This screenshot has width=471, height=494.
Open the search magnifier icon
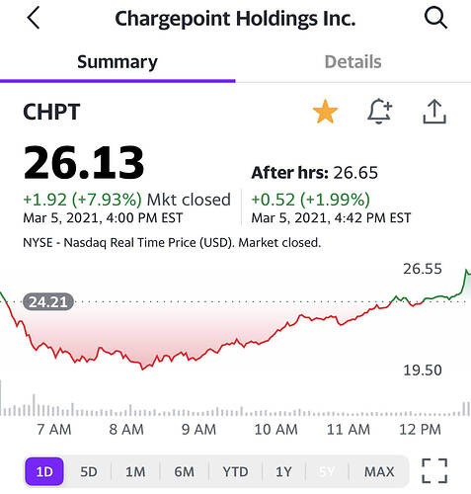(x=435, y=18)
